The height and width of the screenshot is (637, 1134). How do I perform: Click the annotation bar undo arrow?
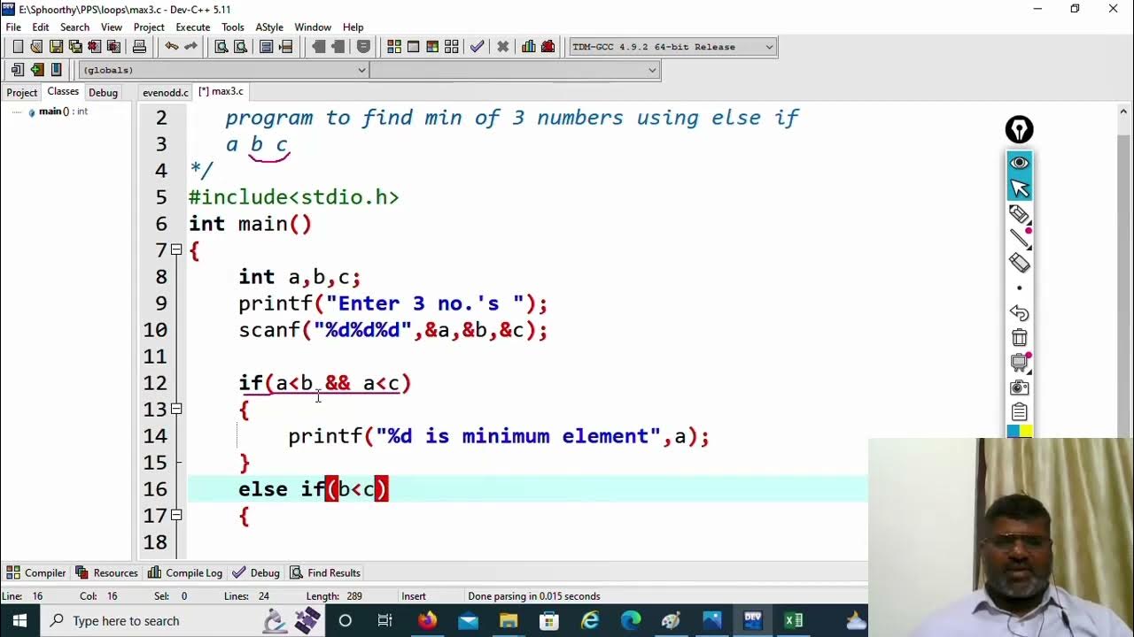(1019, 313)
